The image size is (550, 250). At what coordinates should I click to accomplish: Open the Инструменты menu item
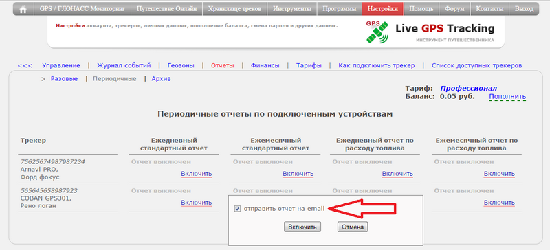point(291,9)
